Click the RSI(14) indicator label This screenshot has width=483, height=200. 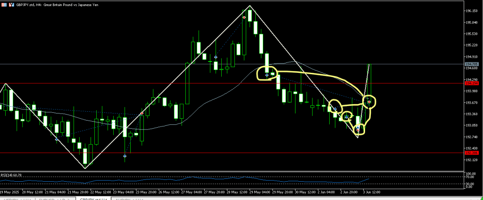click(9, 175)
